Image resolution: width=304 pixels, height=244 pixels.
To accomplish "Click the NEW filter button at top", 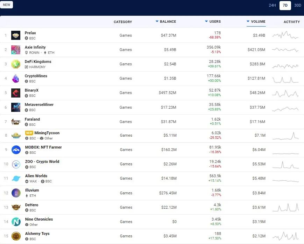I will point(6,5).
